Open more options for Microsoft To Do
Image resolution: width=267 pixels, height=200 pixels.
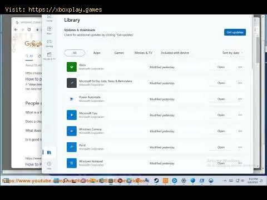click(240, 83)
